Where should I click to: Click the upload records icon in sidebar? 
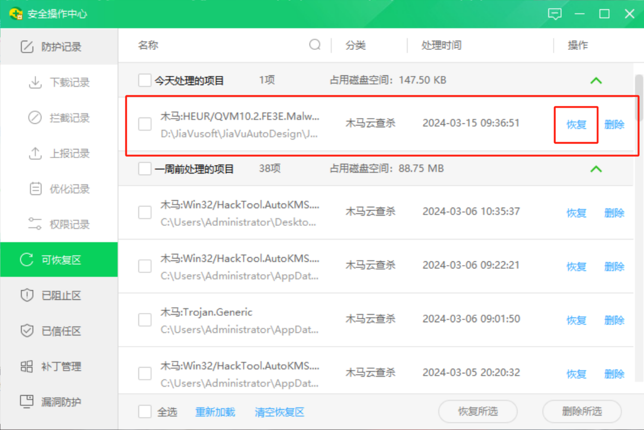click(x=35, y=153)
